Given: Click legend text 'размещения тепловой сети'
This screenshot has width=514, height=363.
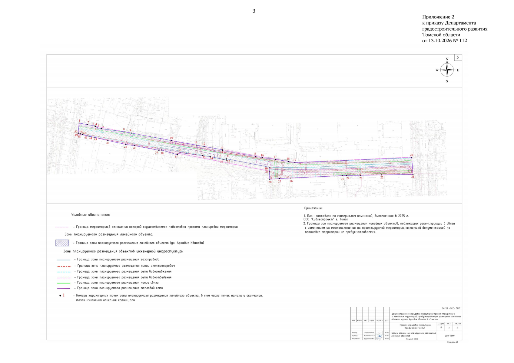Looking at the screenshot, I should (x=142, y=288).
